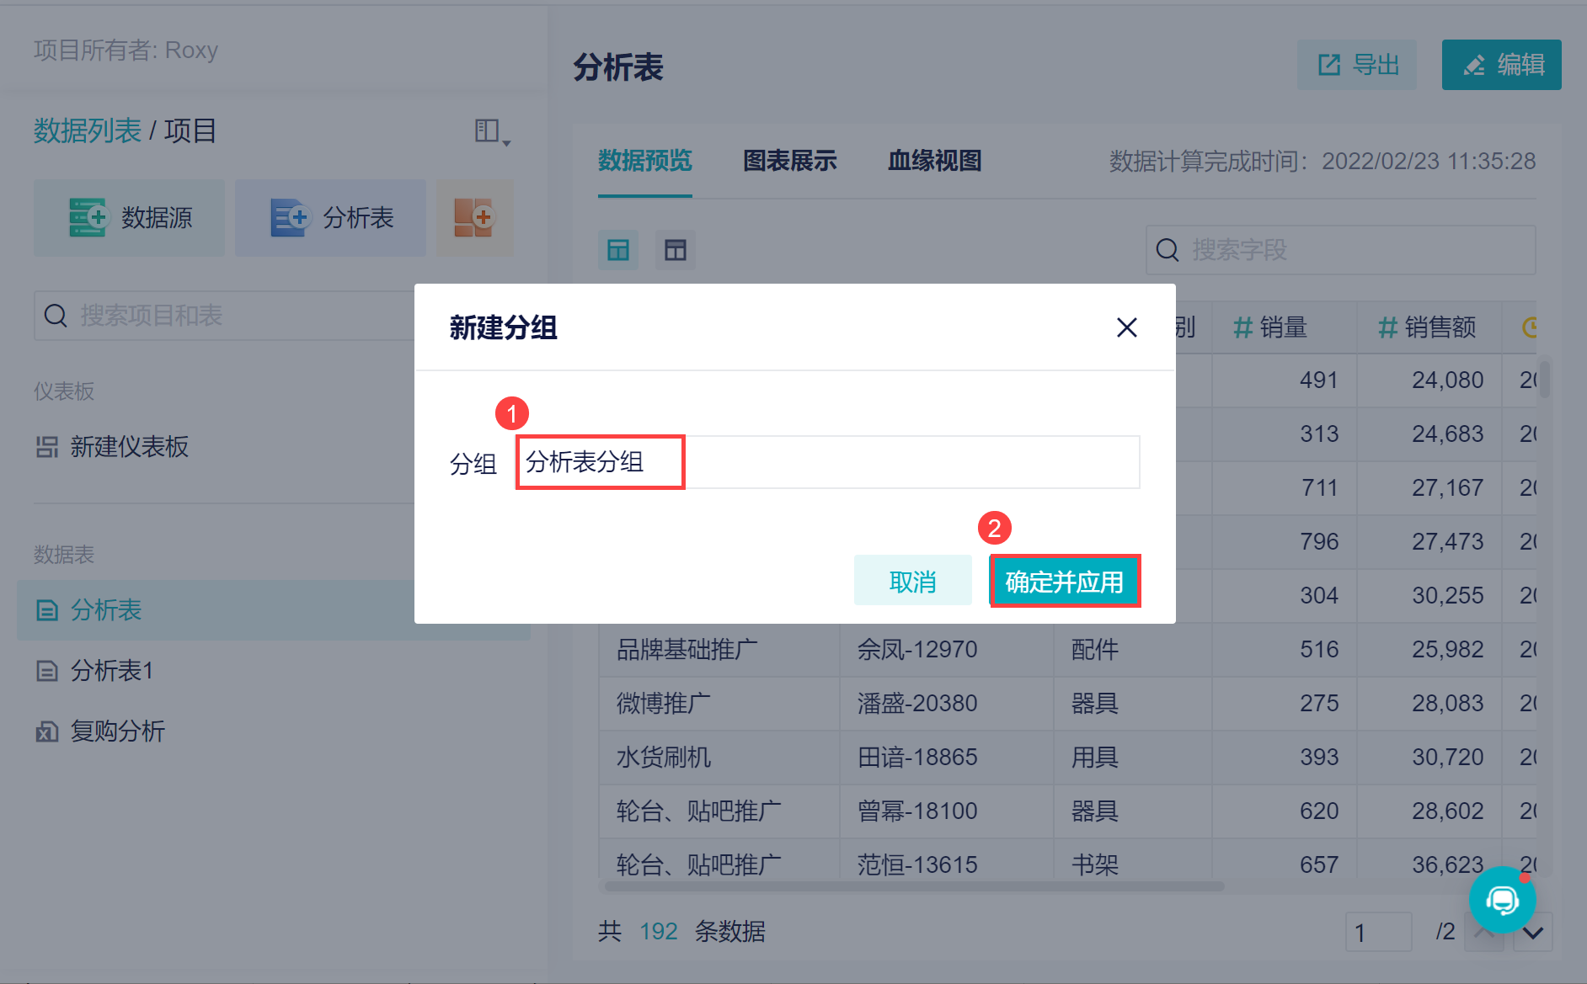Image resolution: width=1587 pixels, height=984 pixels.
Task: Click the 取消 button in dialog
Action: click(912, 581)
